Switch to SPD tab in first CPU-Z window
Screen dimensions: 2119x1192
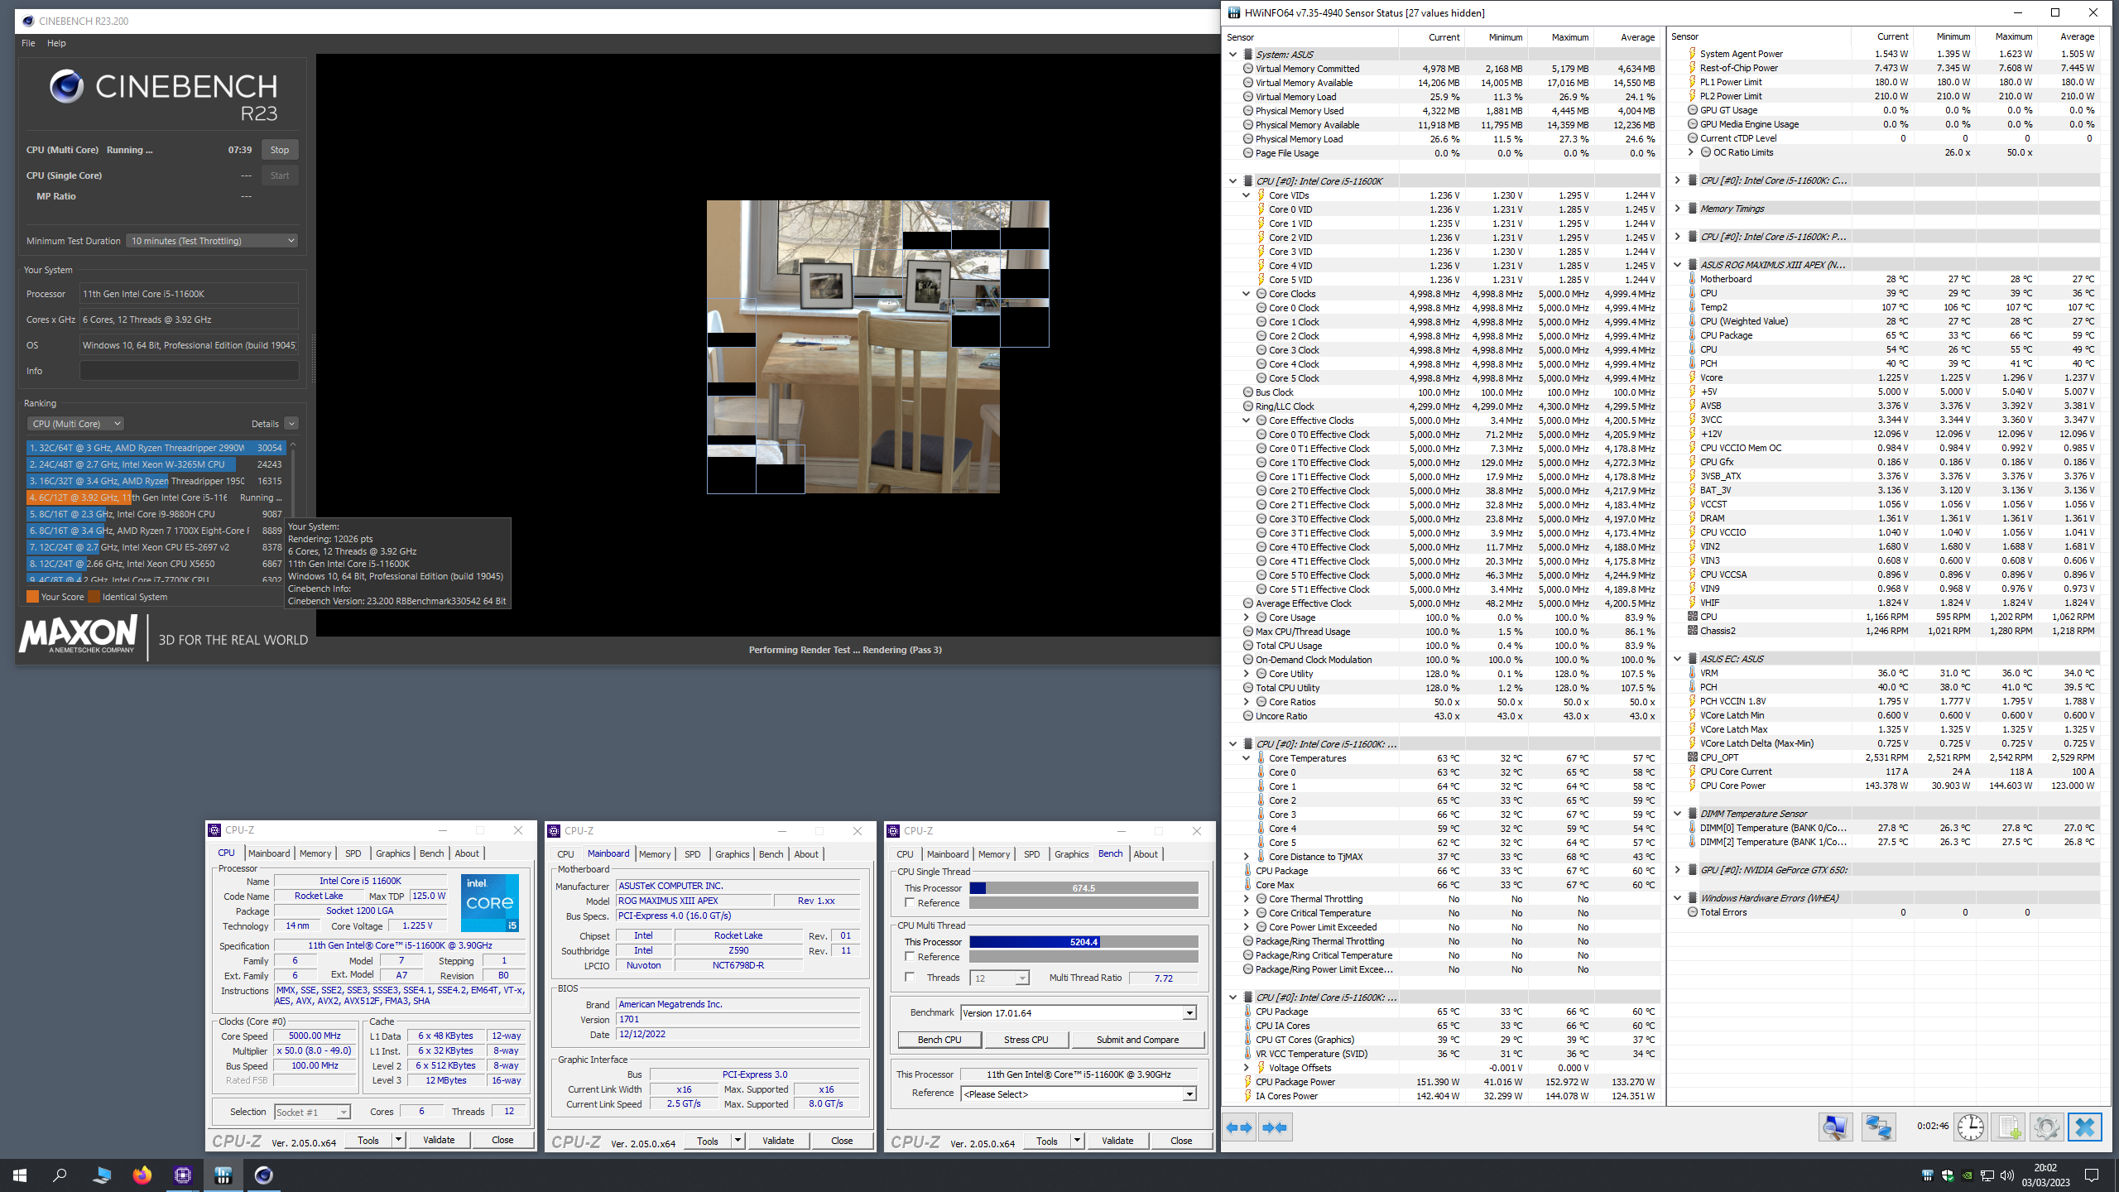coord(353,853)
